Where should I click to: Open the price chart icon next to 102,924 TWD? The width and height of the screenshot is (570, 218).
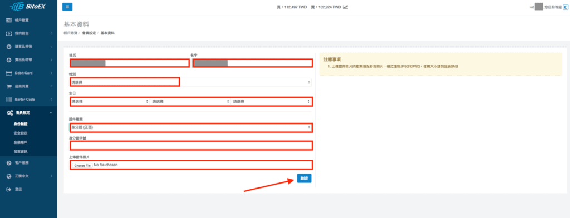click(345, 7)
